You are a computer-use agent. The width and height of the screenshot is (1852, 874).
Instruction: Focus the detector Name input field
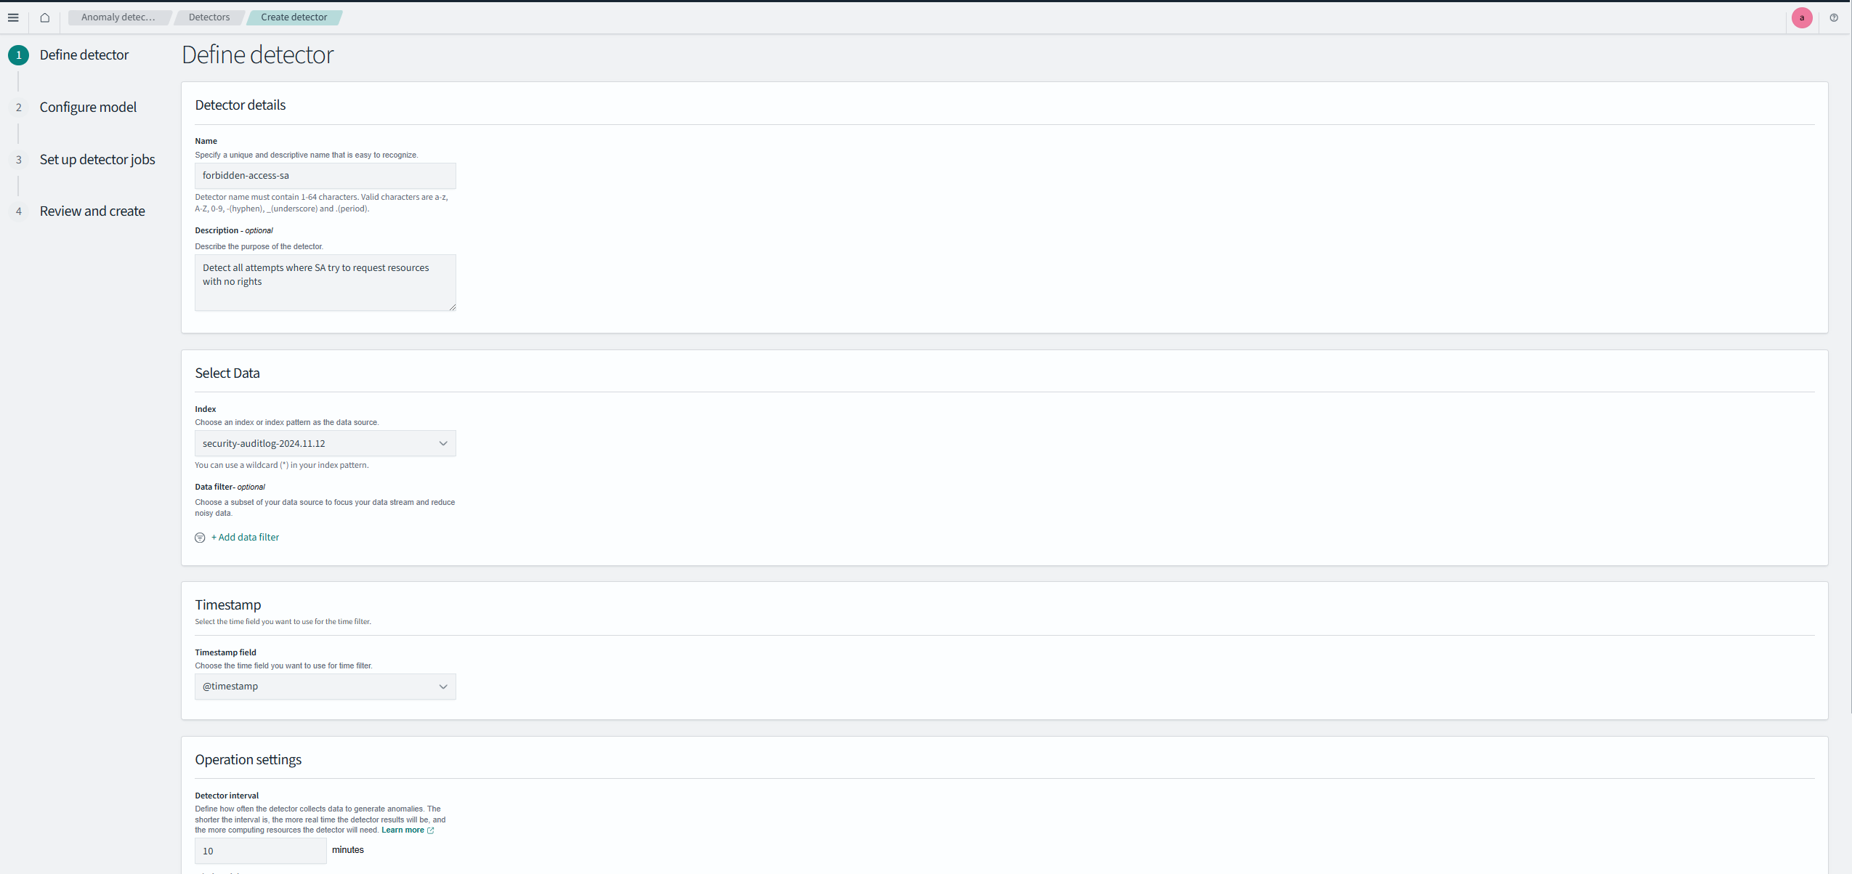tap(325, 176)
